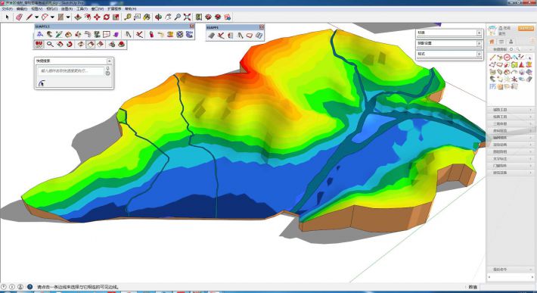Open the File menu in menu bar
Screen dimensions: 537x293
pyautogui.click(x=7, y=8)
